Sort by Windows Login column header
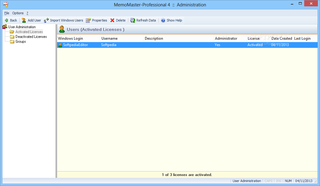The height and width of the screenshot is (186, 320). tap(79, 38)
